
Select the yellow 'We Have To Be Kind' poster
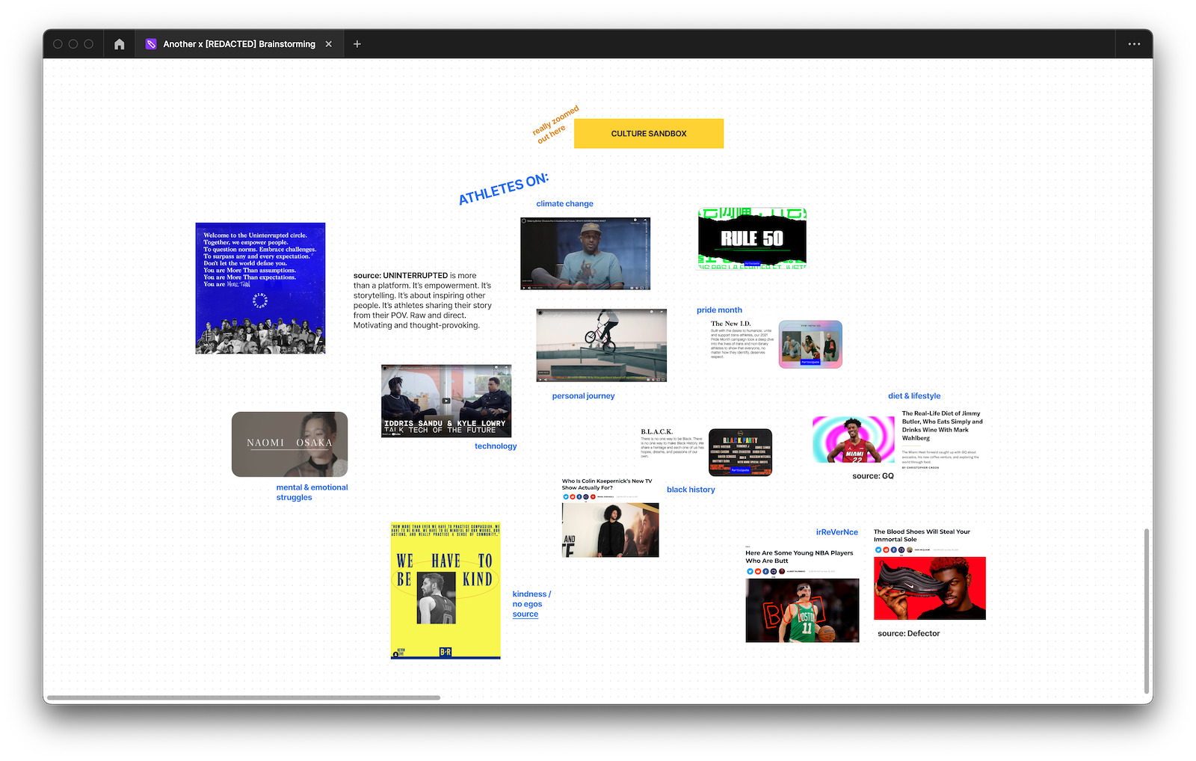pos(446,591)
